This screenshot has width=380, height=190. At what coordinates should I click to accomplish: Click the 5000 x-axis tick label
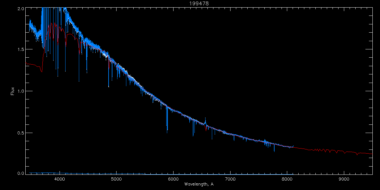[x=117, y=179]
